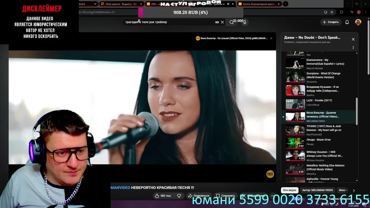Share the video via Поделиться
The image size is (370, 208).
click(x=199, y=196)
